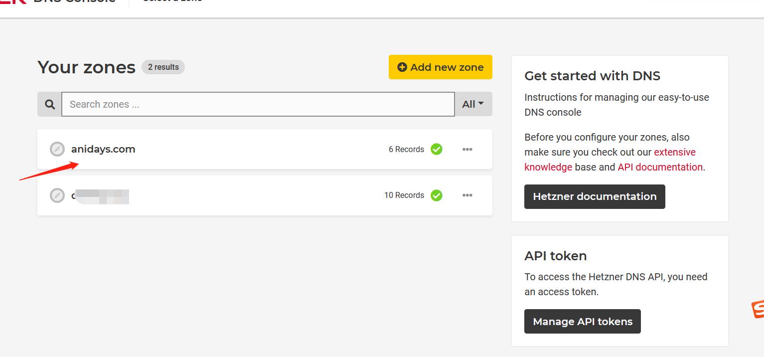Click the compass icon beside anidays.com
This screenshot has width=764, height=357.
click(57, 149)
